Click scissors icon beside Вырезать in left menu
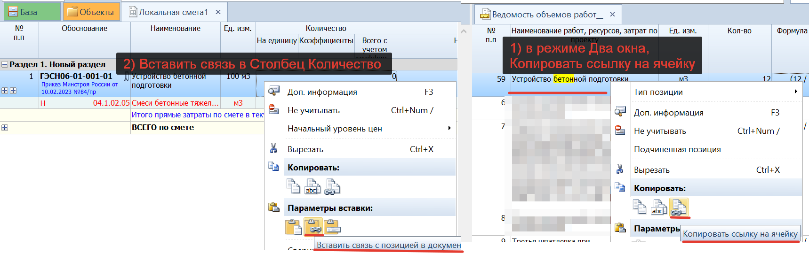The width and height of the screenshot is (809, 254). [273, 149]
